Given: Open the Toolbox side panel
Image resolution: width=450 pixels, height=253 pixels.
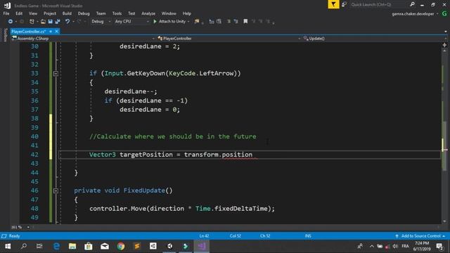Looking at the screenshot, I should click(5, 35).
